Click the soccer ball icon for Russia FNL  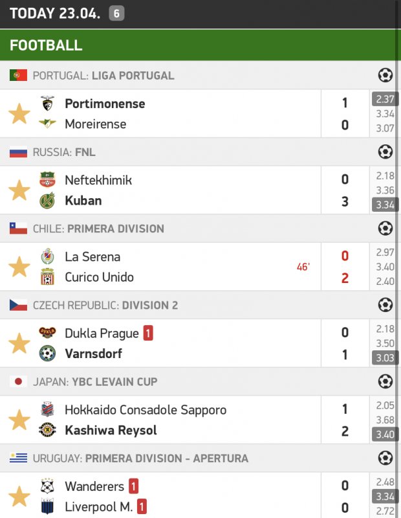coord(385,152)
